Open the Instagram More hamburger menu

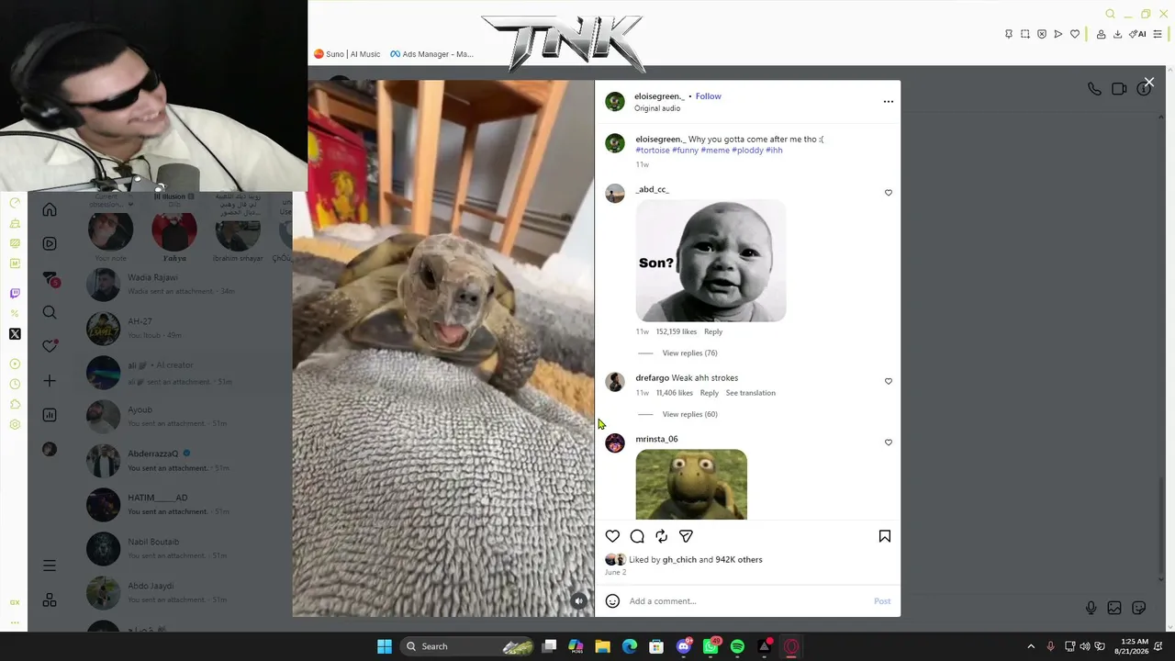coord(50,566)
